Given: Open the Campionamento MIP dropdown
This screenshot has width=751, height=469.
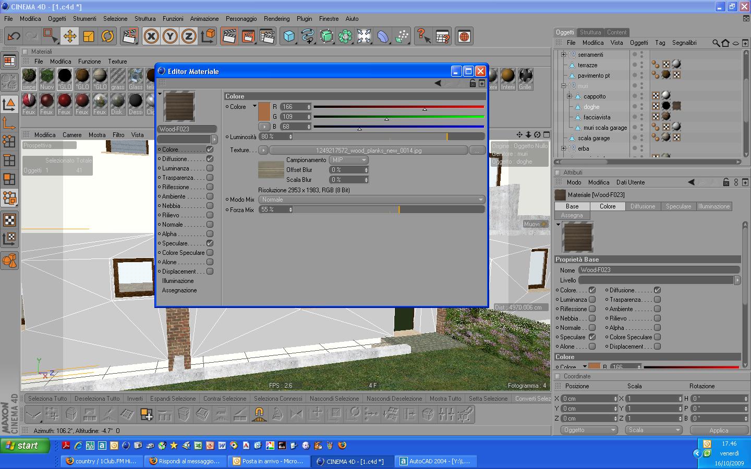Looking at the screenshot, I should click(x=348, y=160).
